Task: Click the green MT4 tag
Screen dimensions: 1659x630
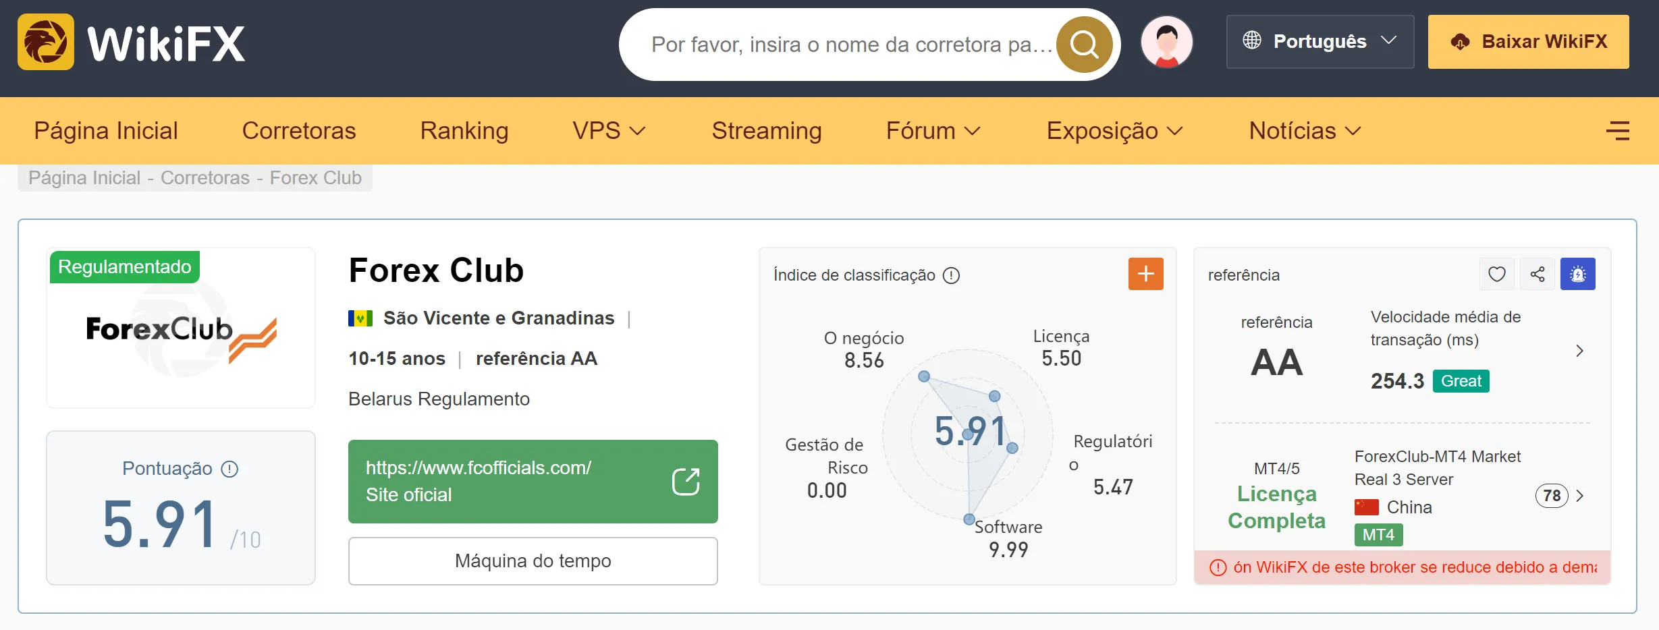Action: point(1378,535)
